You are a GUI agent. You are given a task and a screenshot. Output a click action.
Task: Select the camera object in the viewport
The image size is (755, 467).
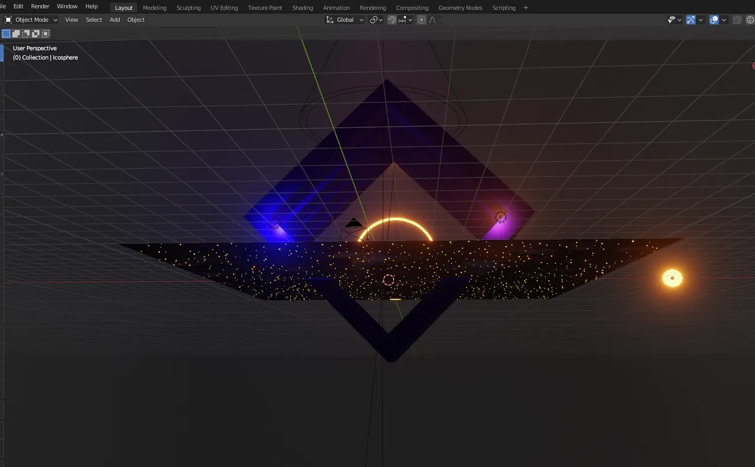click(x=353, y=230)
